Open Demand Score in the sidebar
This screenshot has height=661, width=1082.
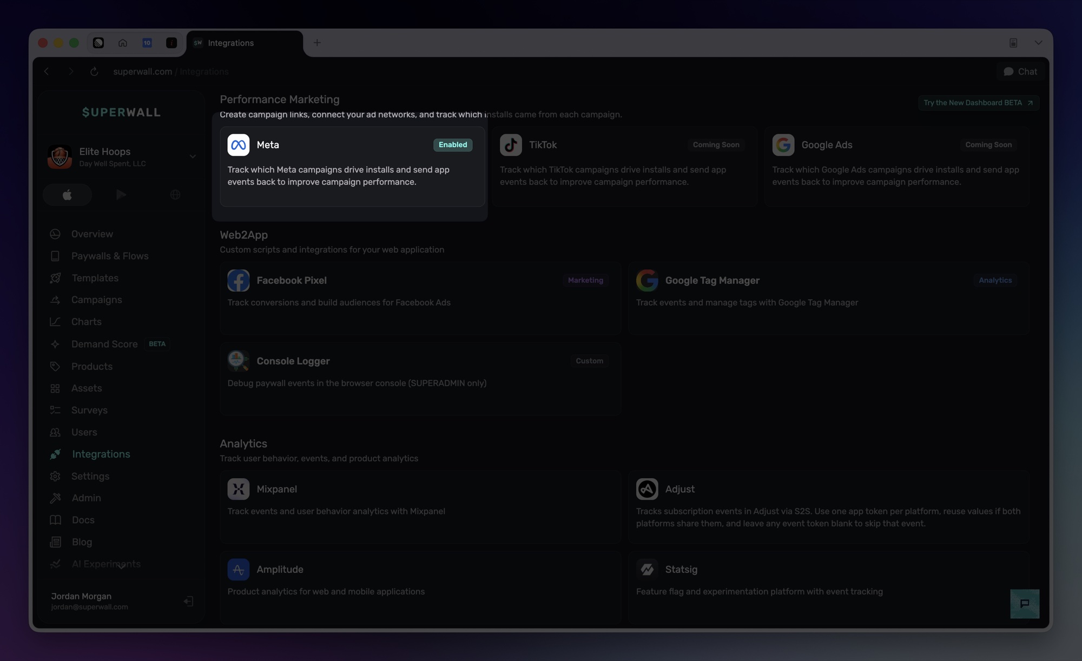pyautogui.click(x=104, y=344)
